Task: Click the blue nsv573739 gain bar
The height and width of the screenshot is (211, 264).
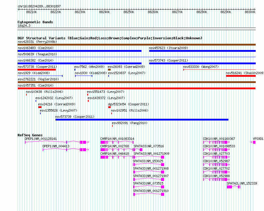Action: click(x=142, y=120)
